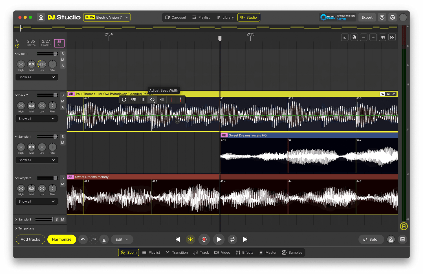Toggle automation A on Deck 1
The height and width of the screenshot is (274, 423).
pyautogui.click(x=63, y=66)
